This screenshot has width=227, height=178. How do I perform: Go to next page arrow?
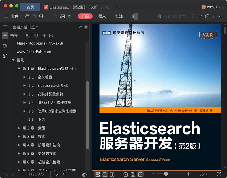click(57, 174)
